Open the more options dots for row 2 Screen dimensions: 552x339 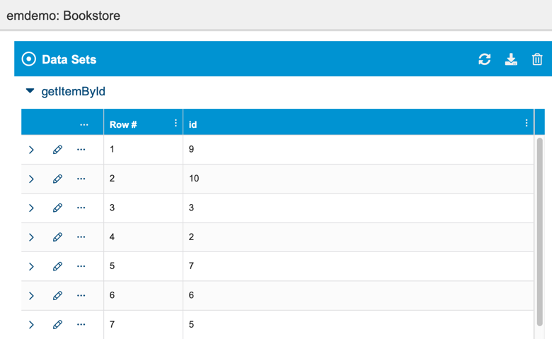click(x=81, y=179)
